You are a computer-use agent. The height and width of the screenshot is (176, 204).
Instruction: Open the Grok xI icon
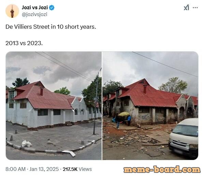[x=186, y=8]
